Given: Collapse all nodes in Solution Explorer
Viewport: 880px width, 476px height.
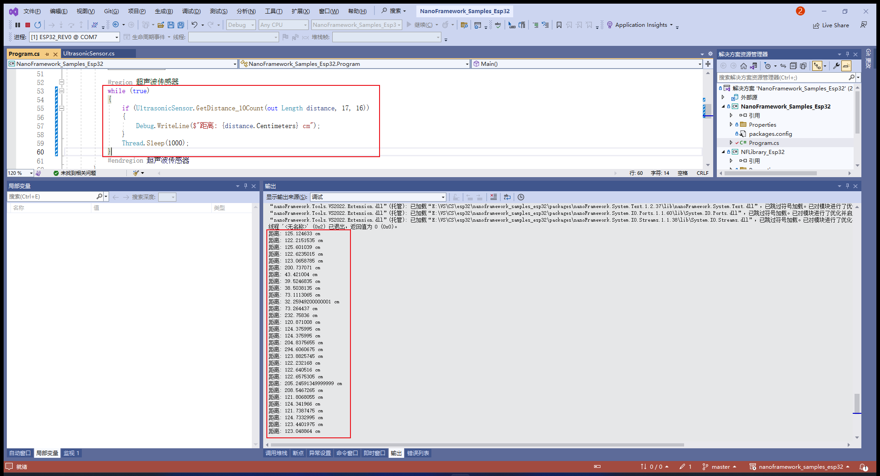Looking at the screenshot, I should tap(793, 66).
